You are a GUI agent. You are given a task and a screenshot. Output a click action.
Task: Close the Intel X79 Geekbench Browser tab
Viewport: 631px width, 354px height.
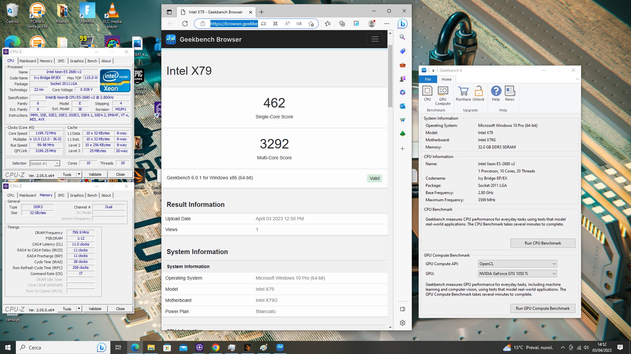pos(250,12)
